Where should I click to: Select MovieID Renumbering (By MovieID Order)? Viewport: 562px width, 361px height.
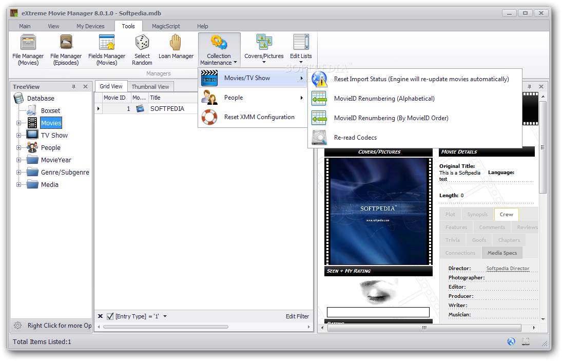pyautogui.click(x=415, y=118)
